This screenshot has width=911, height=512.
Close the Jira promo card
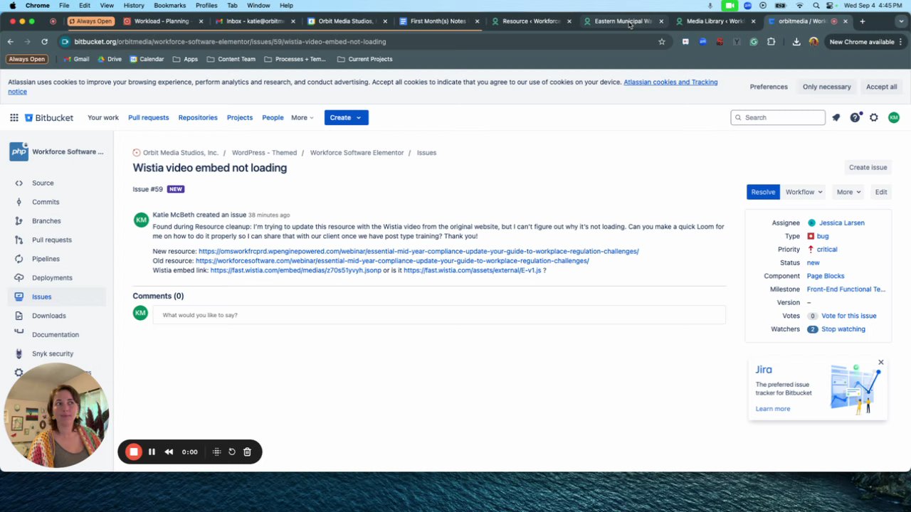coord(881,363)
